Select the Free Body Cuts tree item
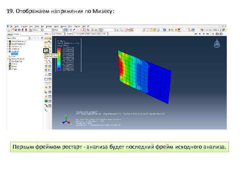The height and width of the screenshot is (185, 247). tap(17, 61)
